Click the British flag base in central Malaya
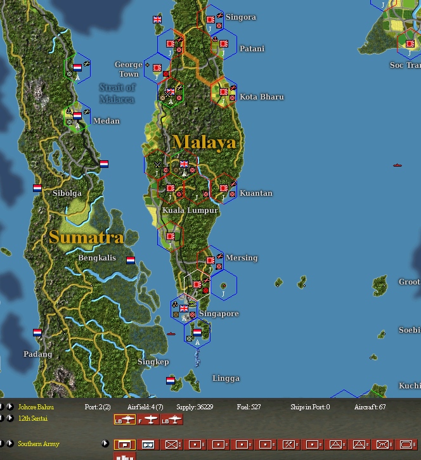 point(184,164)
